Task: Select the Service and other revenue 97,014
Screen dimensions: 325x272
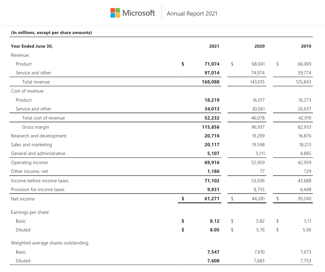Action: pyautogui.click(x=212, y=73)
